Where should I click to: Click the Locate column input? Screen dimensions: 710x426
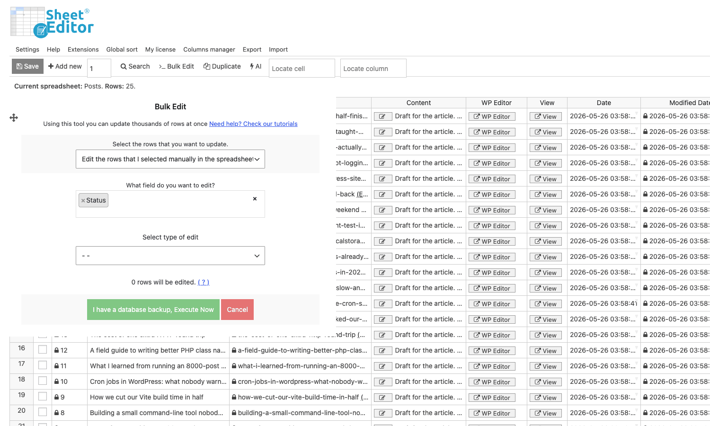(x=373, y=68)
